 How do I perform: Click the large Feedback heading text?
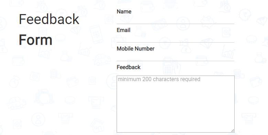coord(49,19)
